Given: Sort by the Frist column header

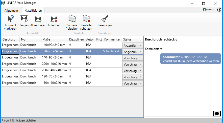Looking at the screenshot, I should [99, 39].
